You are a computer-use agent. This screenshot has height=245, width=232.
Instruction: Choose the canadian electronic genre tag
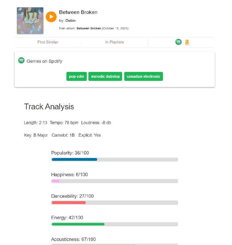(143, 77)
